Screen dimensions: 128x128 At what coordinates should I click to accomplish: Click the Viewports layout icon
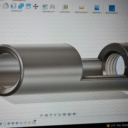[74, 114]
